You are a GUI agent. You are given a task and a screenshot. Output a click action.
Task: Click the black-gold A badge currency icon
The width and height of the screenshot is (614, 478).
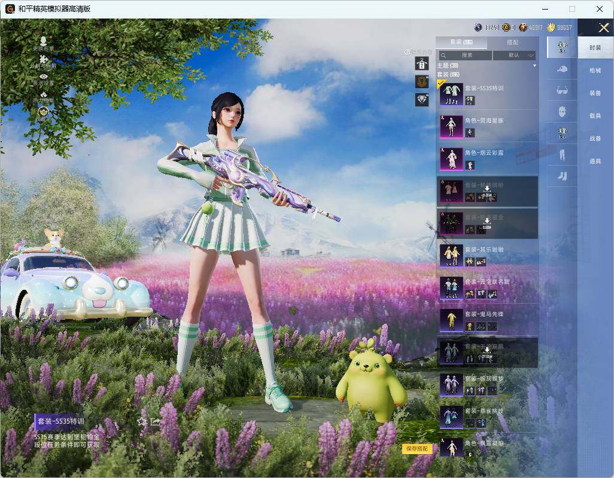click(506, 27)
